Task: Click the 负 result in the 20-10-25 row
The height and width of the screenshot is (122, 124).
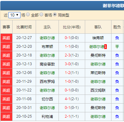Action: pyautogui.click(x=117, y=117)
